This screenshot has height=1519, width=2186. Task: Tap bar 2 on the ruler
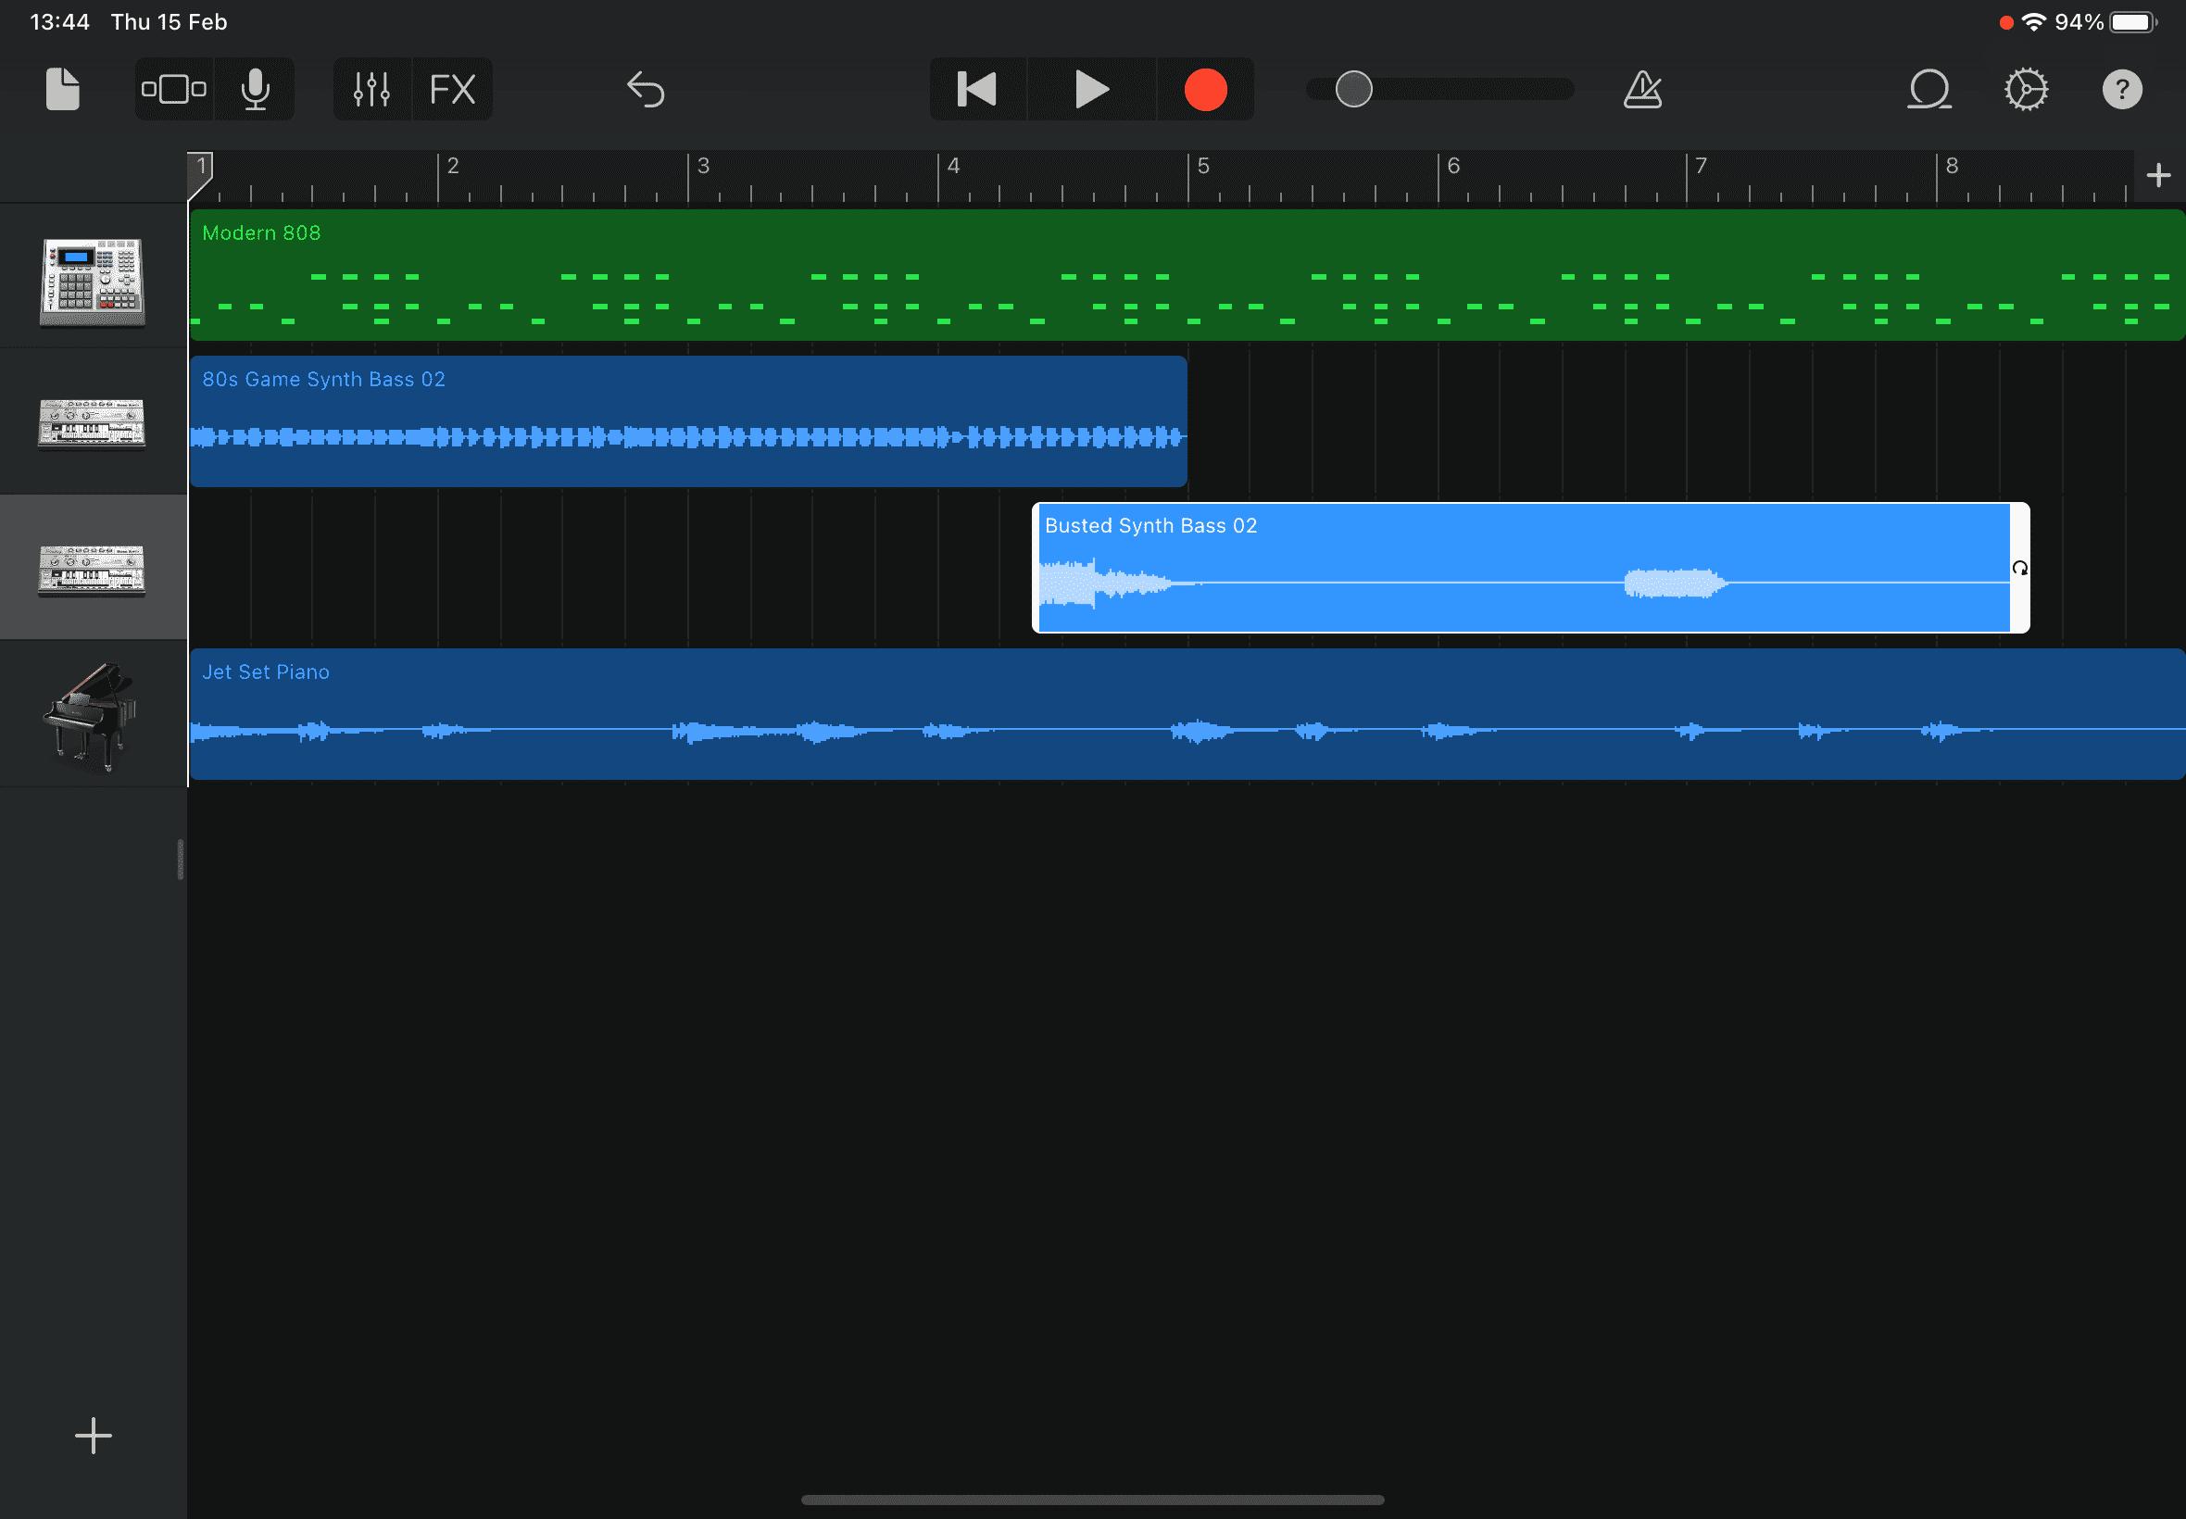tap(453, 166)
